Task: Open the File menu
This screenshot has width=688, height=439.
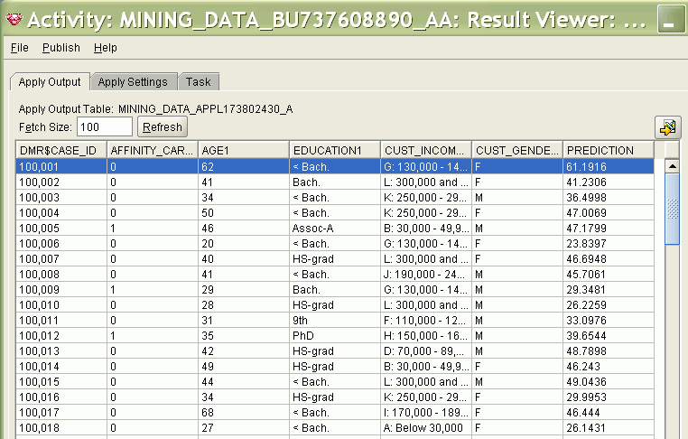Action: (x=19, y=47)
